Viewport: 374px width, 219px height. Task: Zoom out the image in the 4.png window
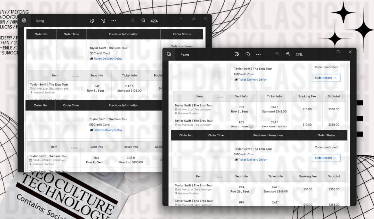277,54
